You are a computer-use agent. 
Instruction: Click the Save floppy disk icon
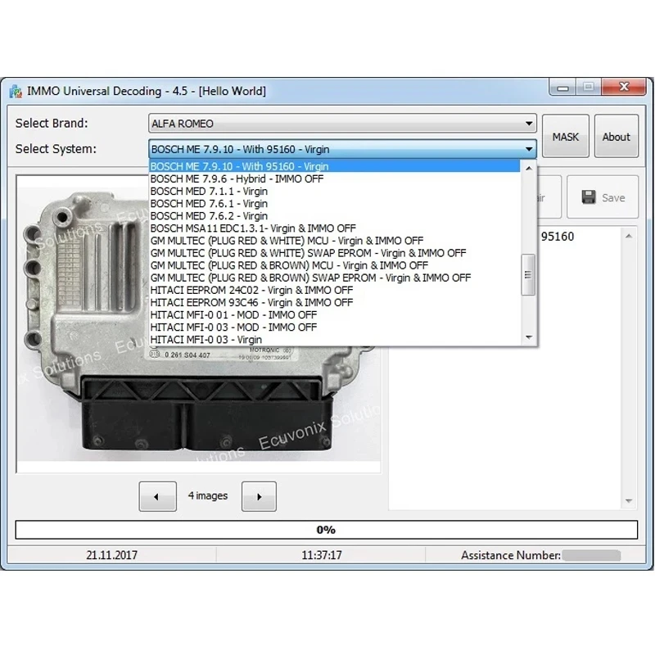click(589, 197)
